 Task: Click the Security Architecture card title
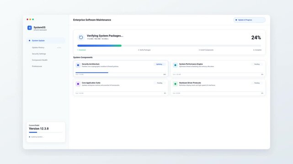(x=91, y=64)
